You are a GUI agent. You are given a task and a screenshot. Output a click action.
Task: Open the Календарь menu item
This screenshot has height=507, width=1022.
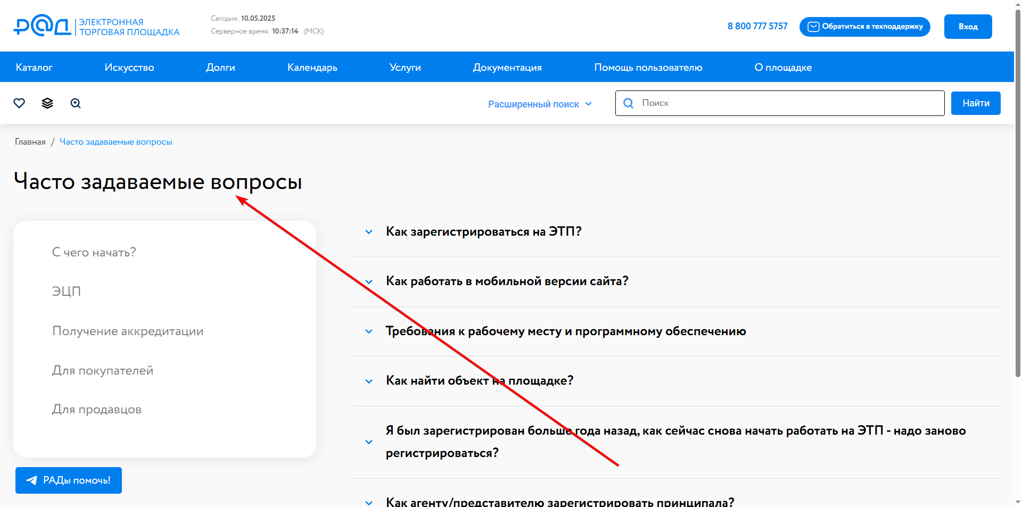tap(312, 68)
